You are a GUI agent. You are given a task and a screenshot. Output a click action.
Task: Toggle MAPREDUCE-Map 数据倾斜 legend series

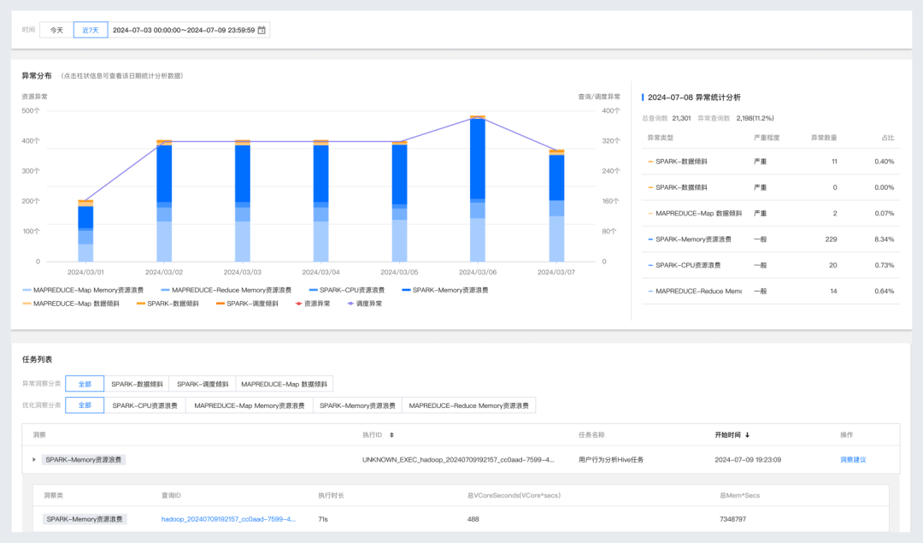[x=71, y=304]
